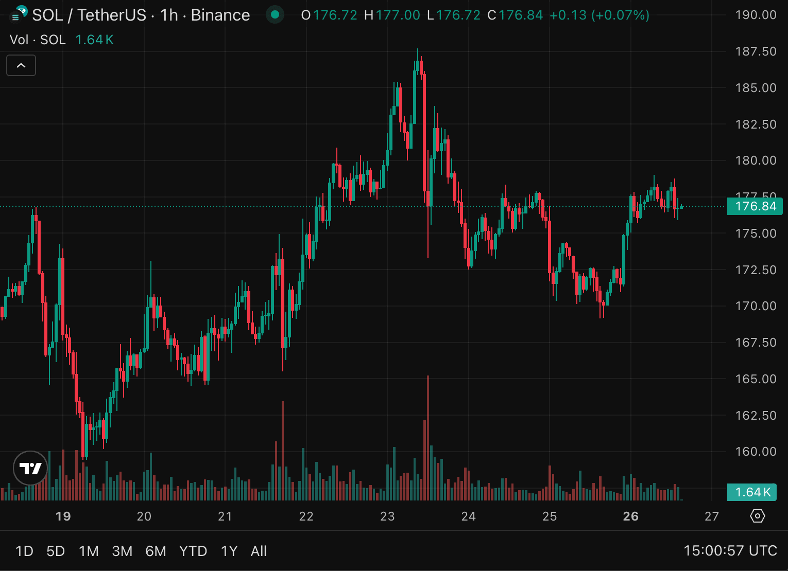Click the 160.00 price axis label
This screenshot has width=788, height=573.
[756, 452]
